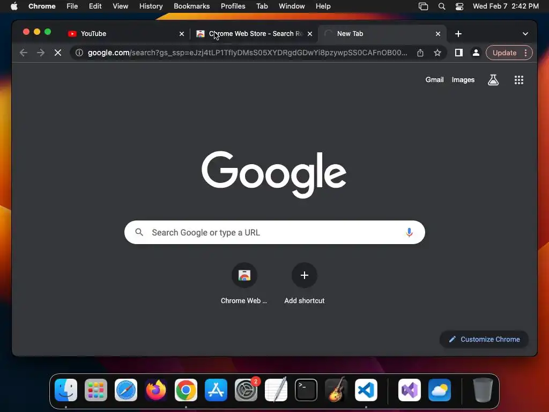Open the cloud app in the Dock

tap(440, 390)
